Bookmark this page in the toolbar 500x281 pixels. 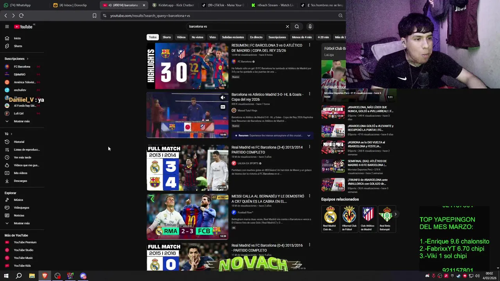click(x=94, y=16)
